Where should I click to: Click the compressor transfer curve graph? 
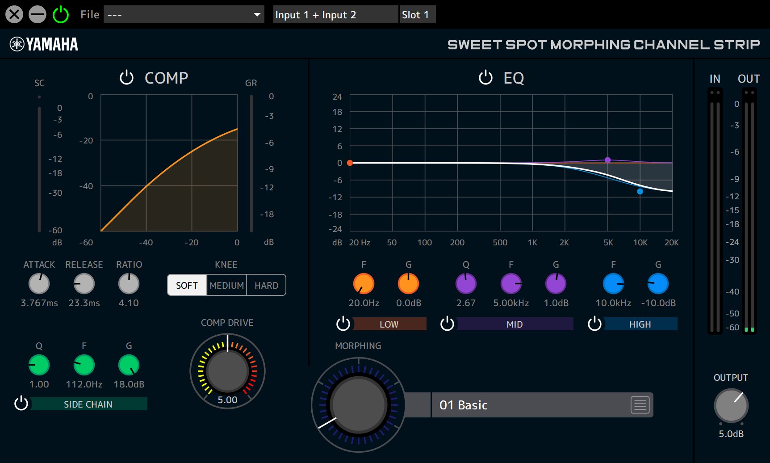[169, 163]
